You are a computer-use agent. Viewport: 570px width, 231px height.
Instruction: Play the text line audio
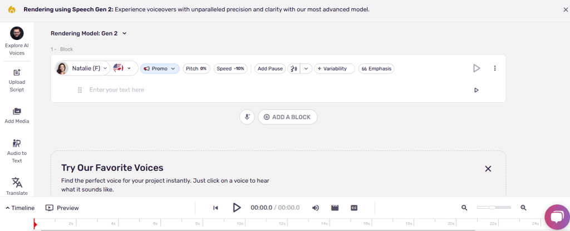pos(476,90)
